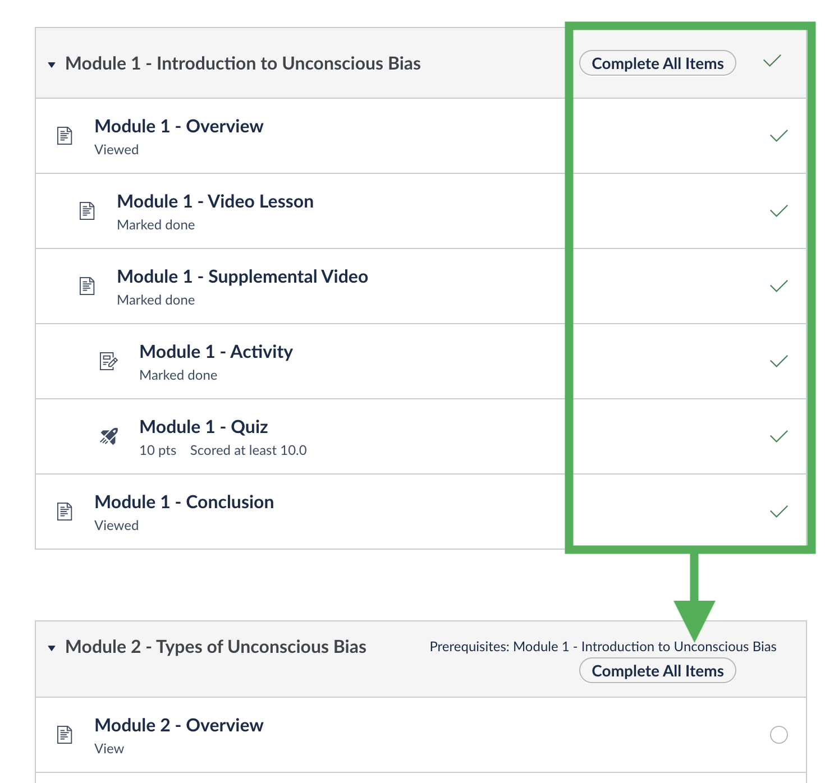Click the rocket quiz icon beside Module 1 - Quiz
Viewport: 825px width, 783px height.
click(x=109, y=436)
